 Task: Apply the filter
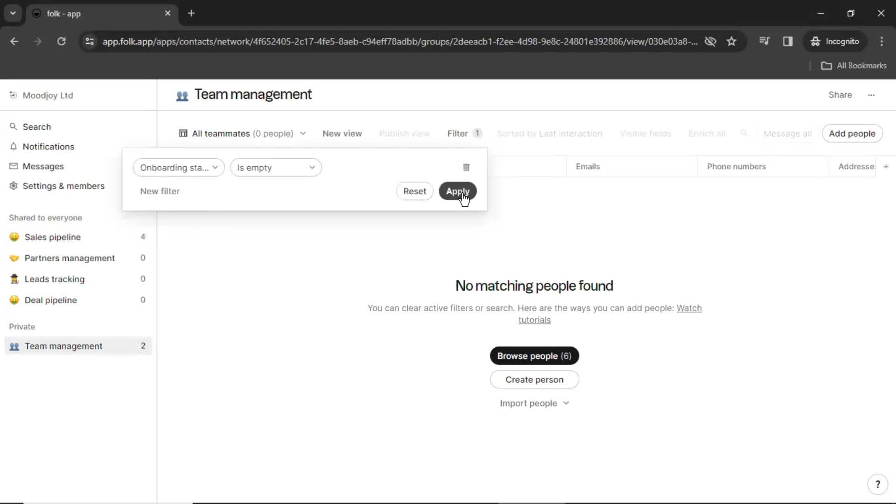point(457,191)
